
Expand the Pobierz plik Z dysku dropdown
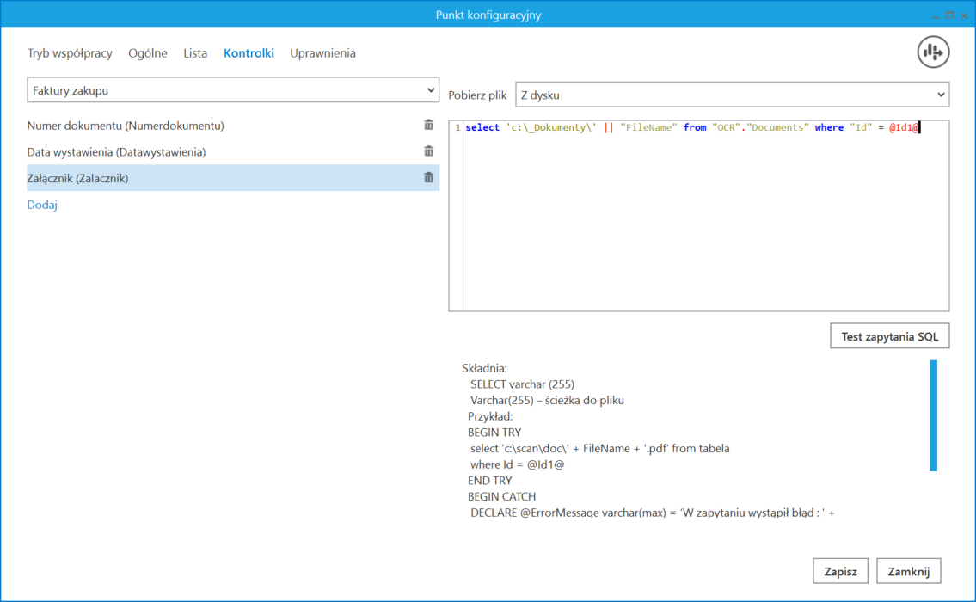(732, 95)
